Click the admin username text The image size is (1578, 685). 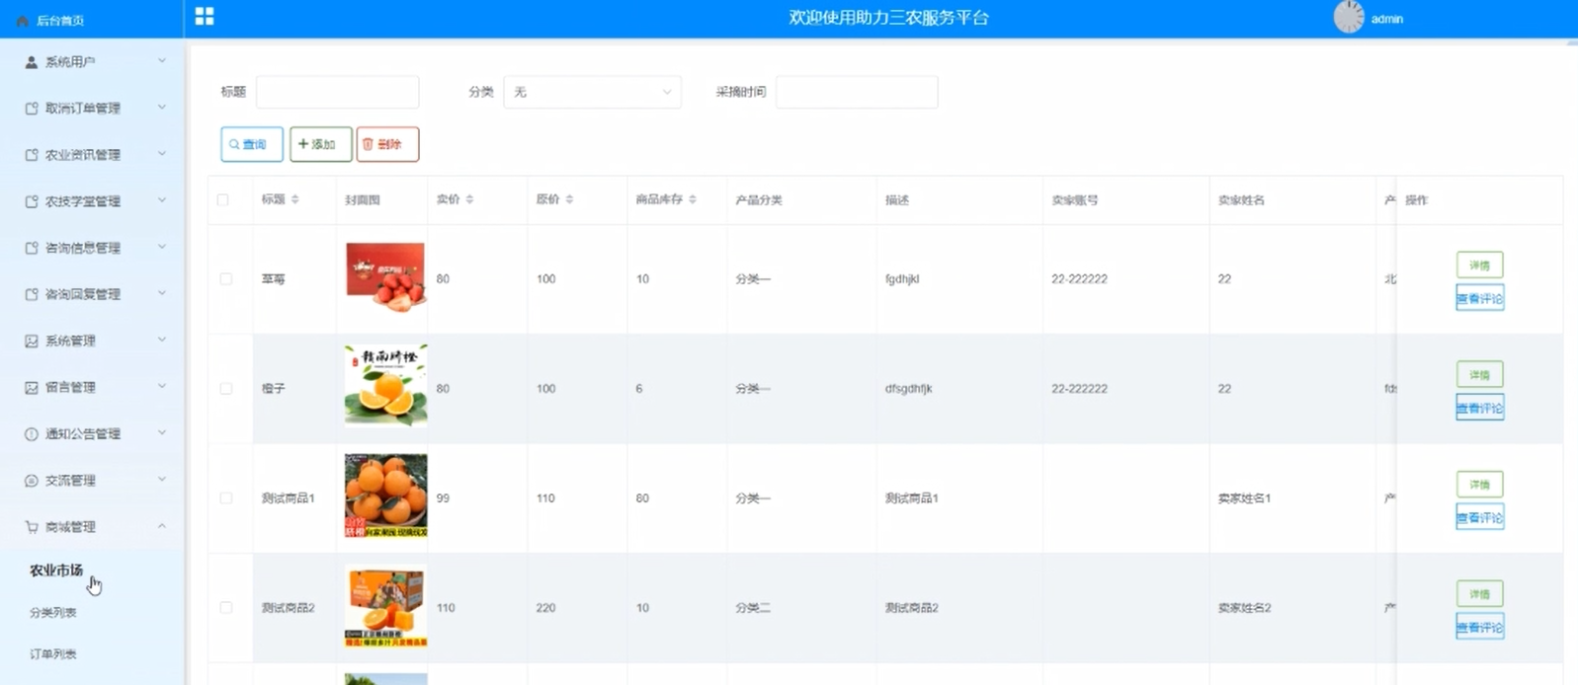pos(1386,19)
